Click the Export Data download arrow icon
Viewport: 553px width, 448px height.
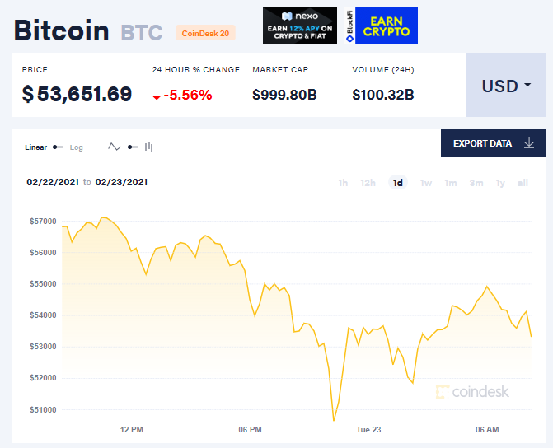[x=529, y=143]
